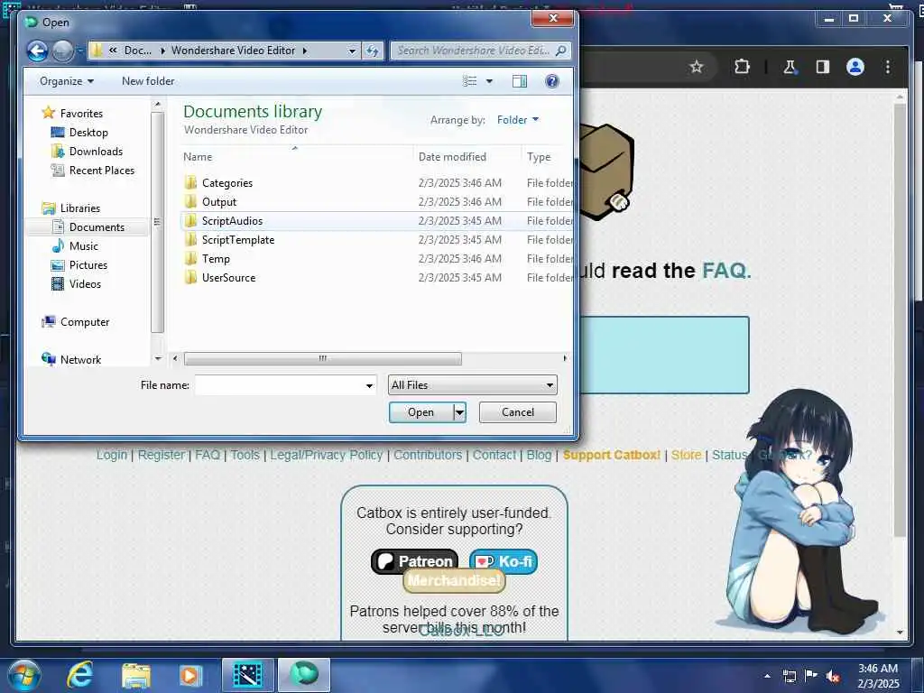Change view using the views list icon

469,81
